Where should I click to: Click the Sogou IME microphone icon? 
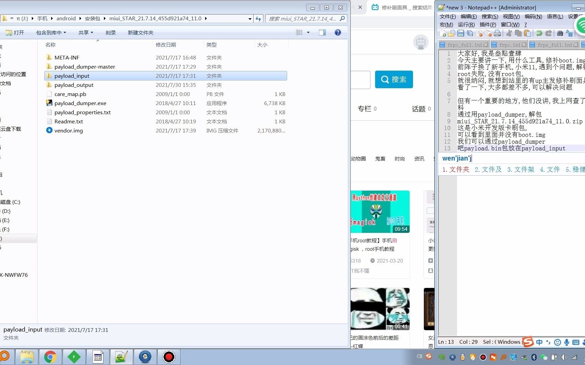(566, 342)
